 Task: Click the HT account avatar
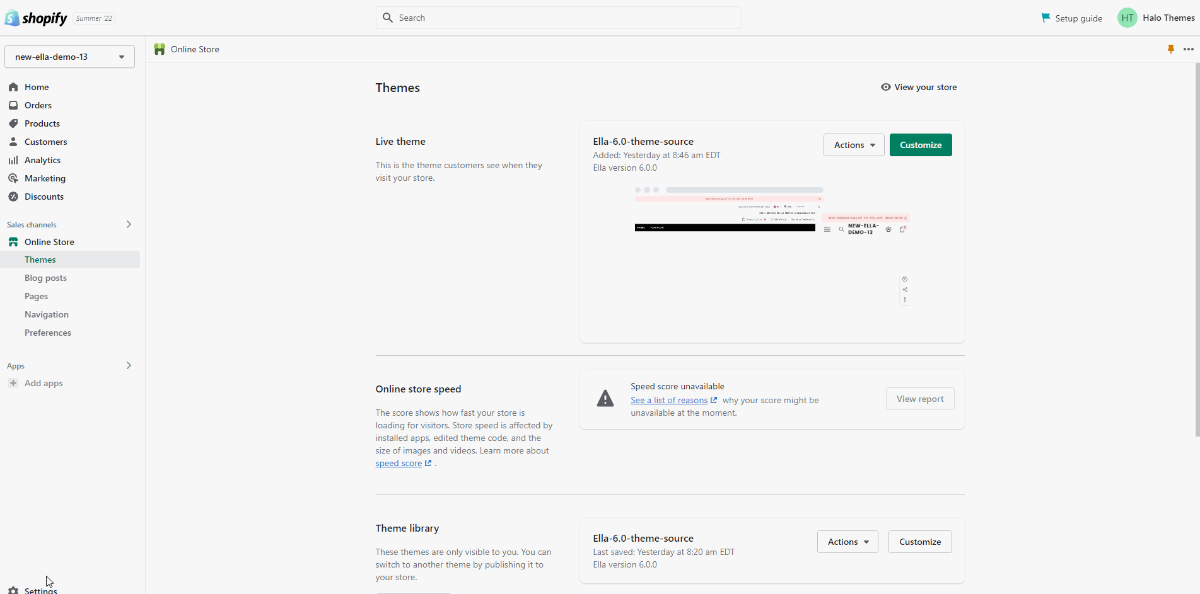click(1127, 18)
